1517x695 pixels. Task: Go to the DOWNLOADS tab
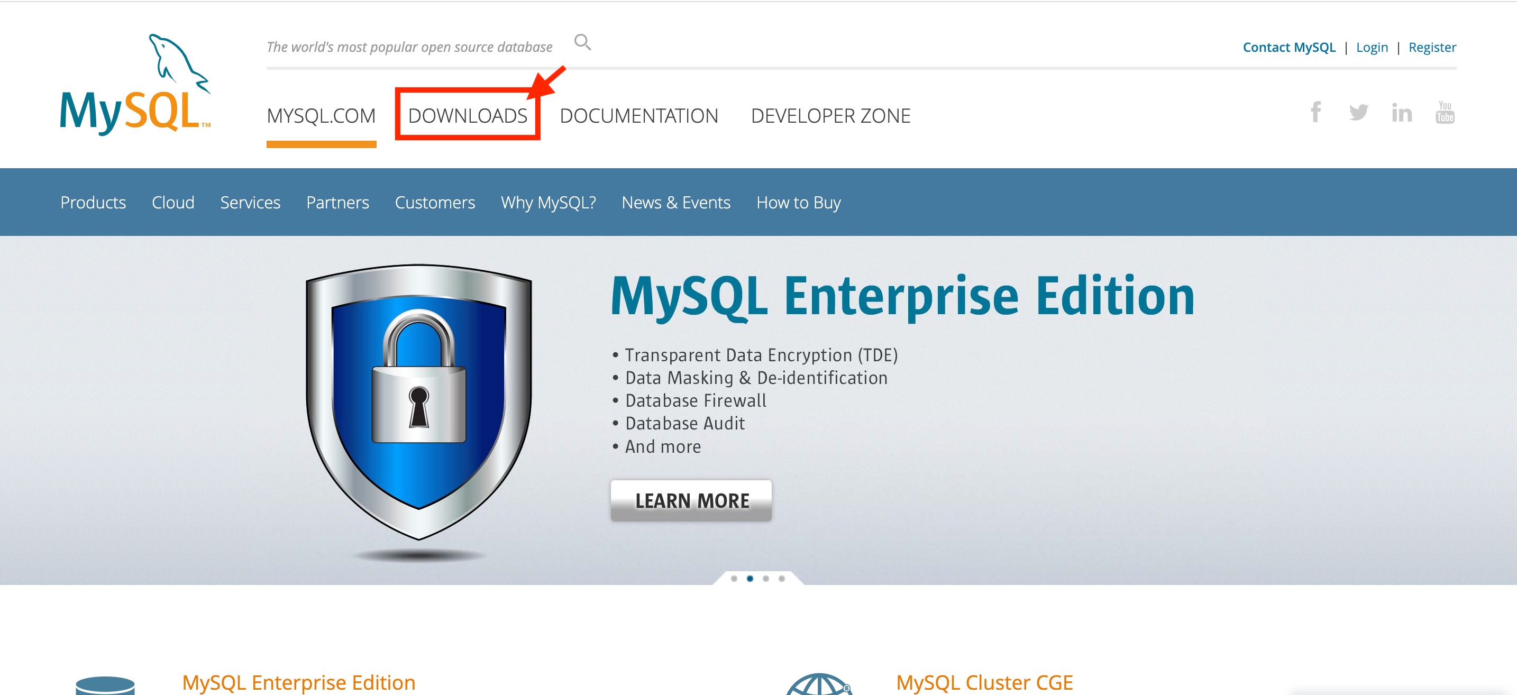(468, 115)
